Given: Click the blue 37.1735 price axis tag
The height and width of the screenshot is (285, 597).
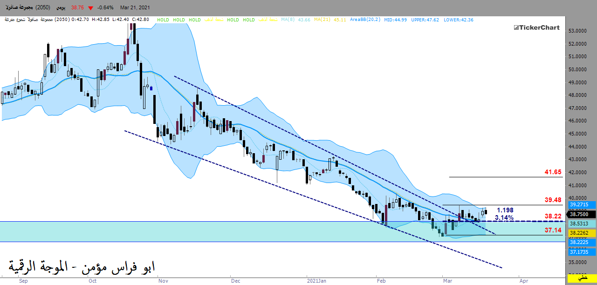Looking at the screenshot, I should (580, 252).
